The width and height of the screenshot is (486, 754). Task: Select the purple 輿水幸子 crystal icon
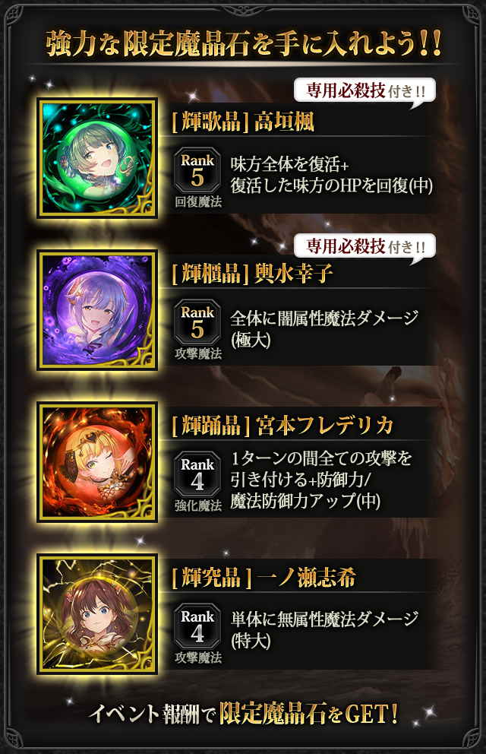(97, 310)
